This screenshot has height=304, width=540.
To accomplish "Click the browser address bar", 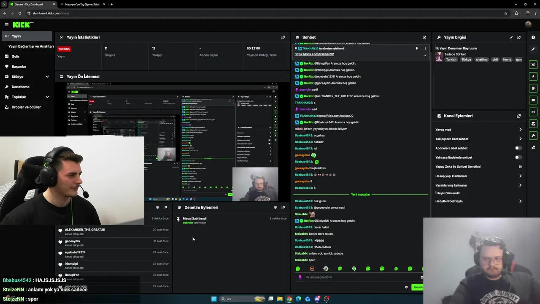I will coord(266,13).
